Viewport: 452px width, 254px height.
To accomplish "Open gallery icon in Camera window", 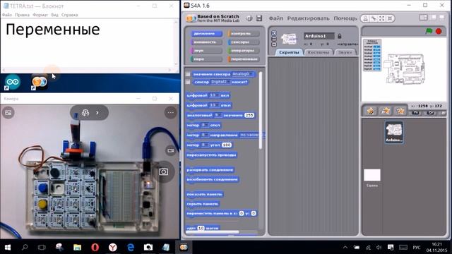I will (8, 113).
